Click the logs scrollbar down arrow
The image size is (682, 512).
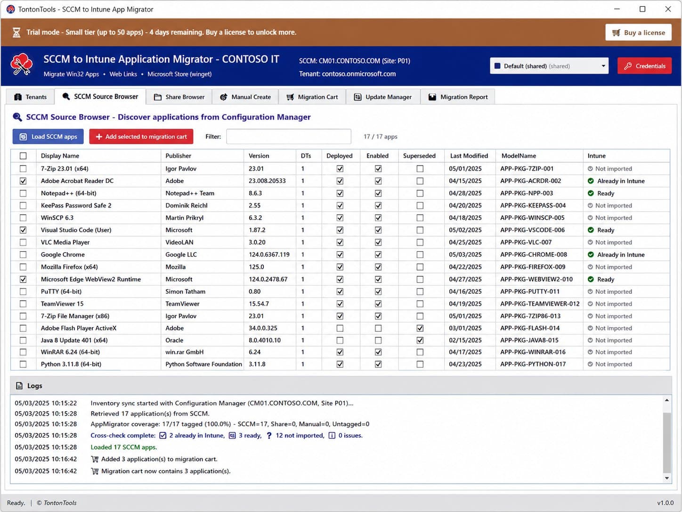pyautogui.click(x=667, y=478)
